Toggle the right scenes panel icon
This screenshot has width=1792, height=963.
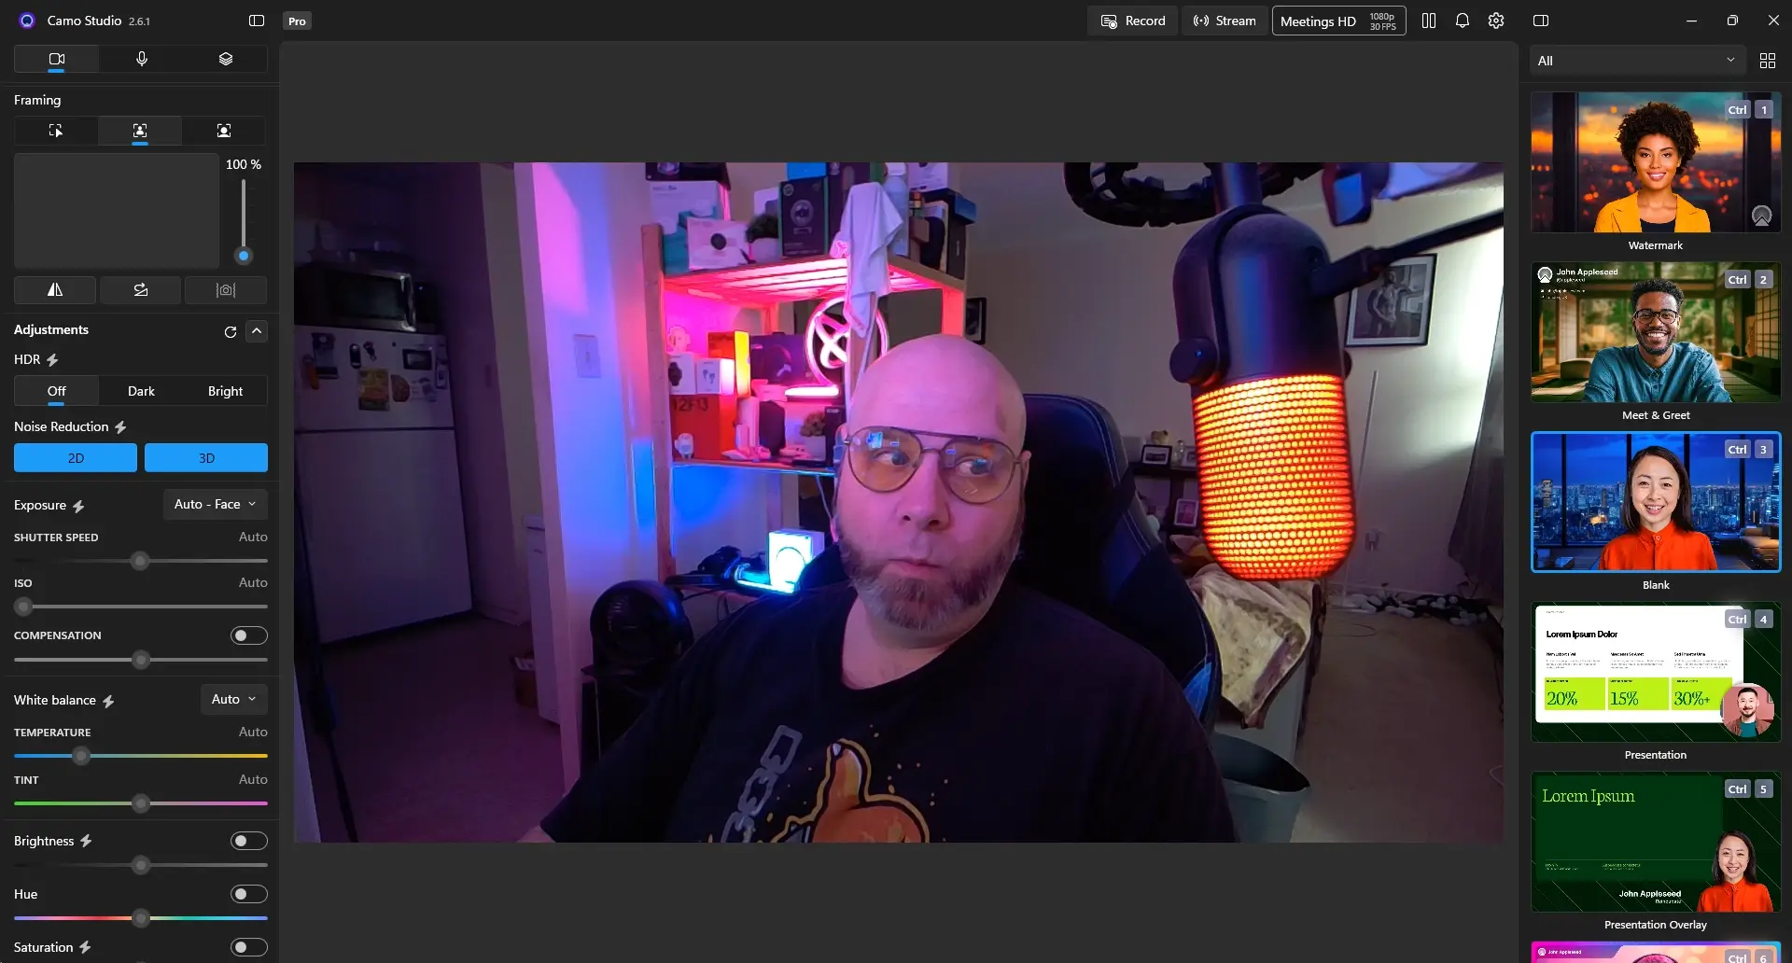click(1541, 21)
